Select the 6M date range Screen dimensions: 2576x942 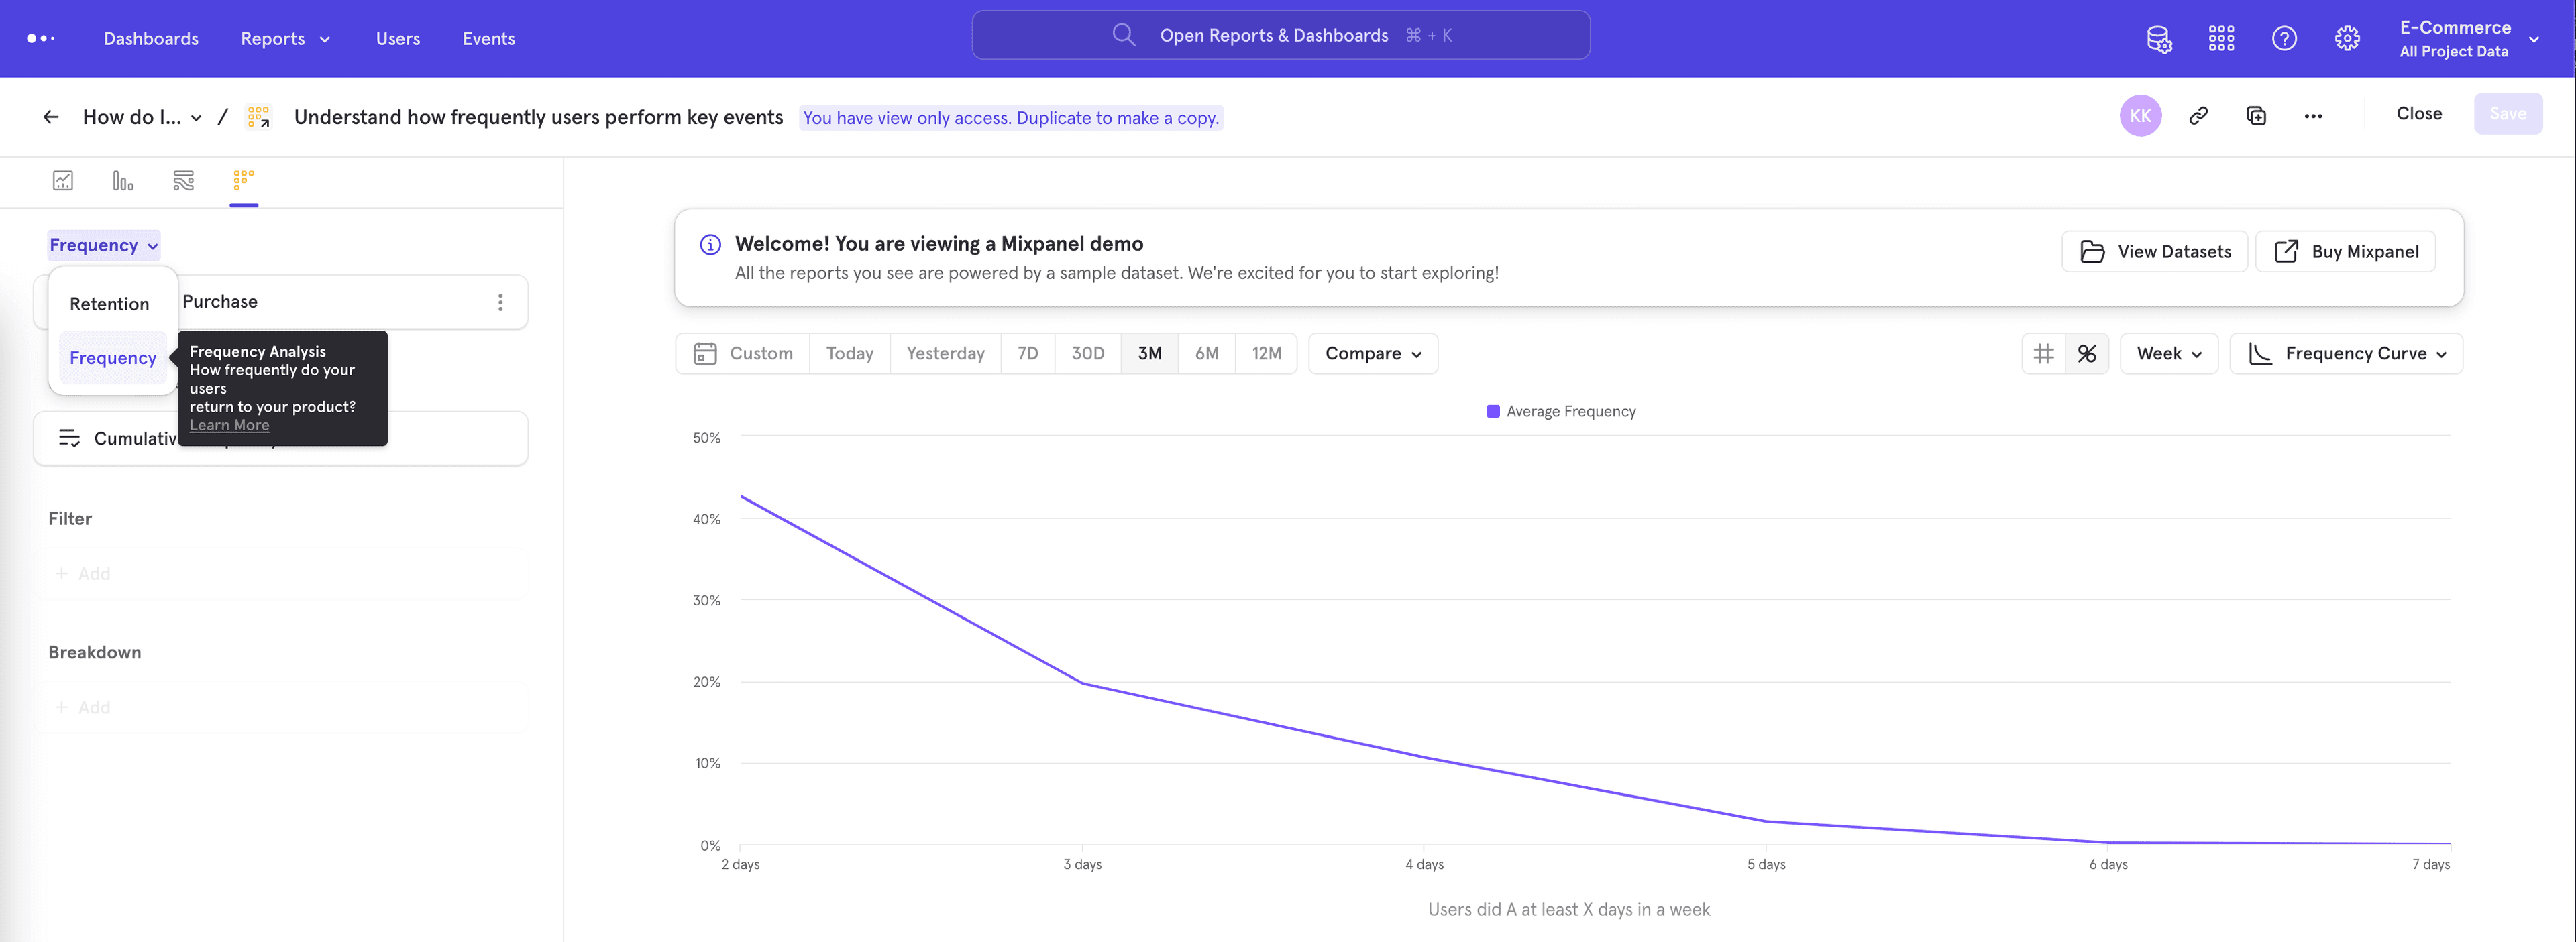coord(1206,353)
